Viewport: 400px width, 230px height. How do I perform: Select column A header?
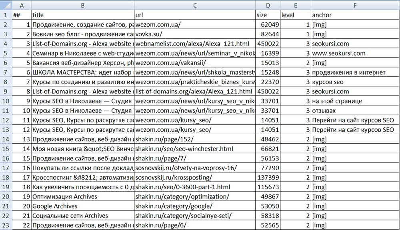(22, 5)
